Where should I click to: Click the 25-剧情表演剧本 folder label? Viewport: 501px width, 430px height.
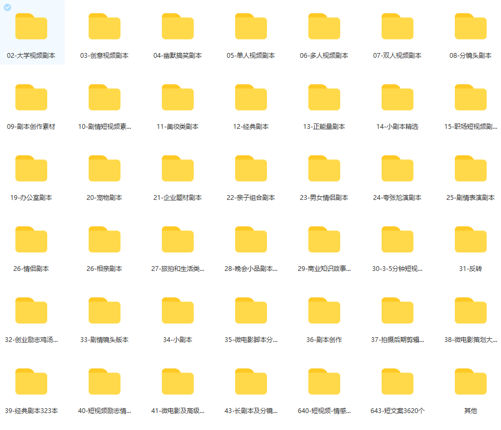(471, 198)
